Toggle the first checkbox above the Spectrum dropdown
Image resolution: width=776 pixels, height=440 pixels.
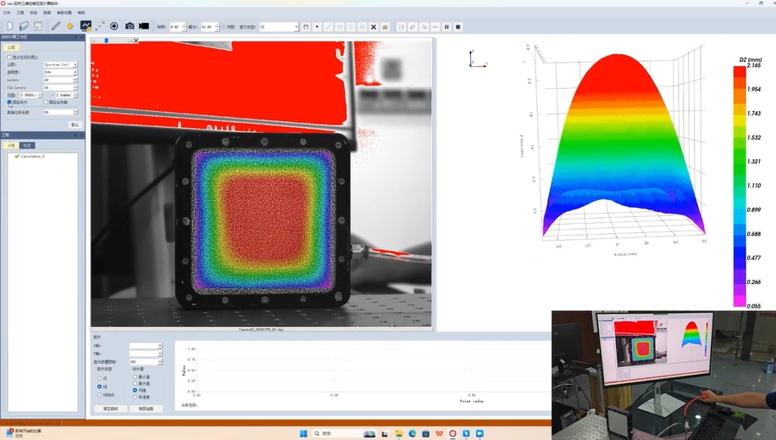(x=10, y=58)
